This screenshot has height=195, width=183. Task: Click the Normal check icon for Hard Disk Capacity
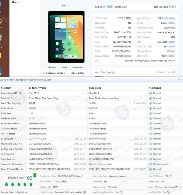151,103
